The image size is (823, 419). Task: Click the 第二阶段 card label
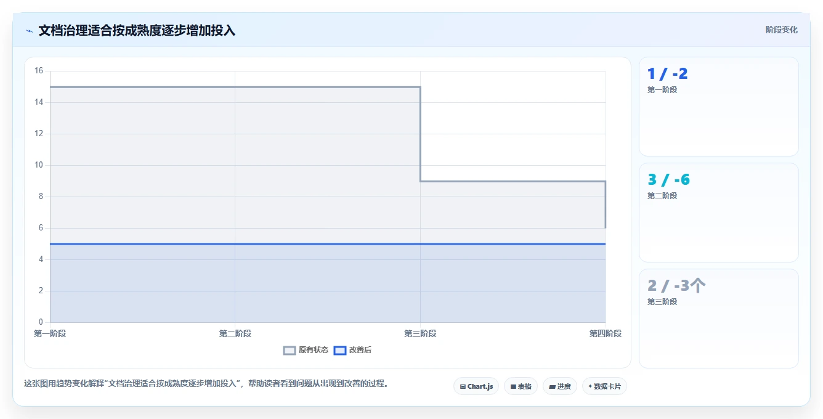click(662, 196)
